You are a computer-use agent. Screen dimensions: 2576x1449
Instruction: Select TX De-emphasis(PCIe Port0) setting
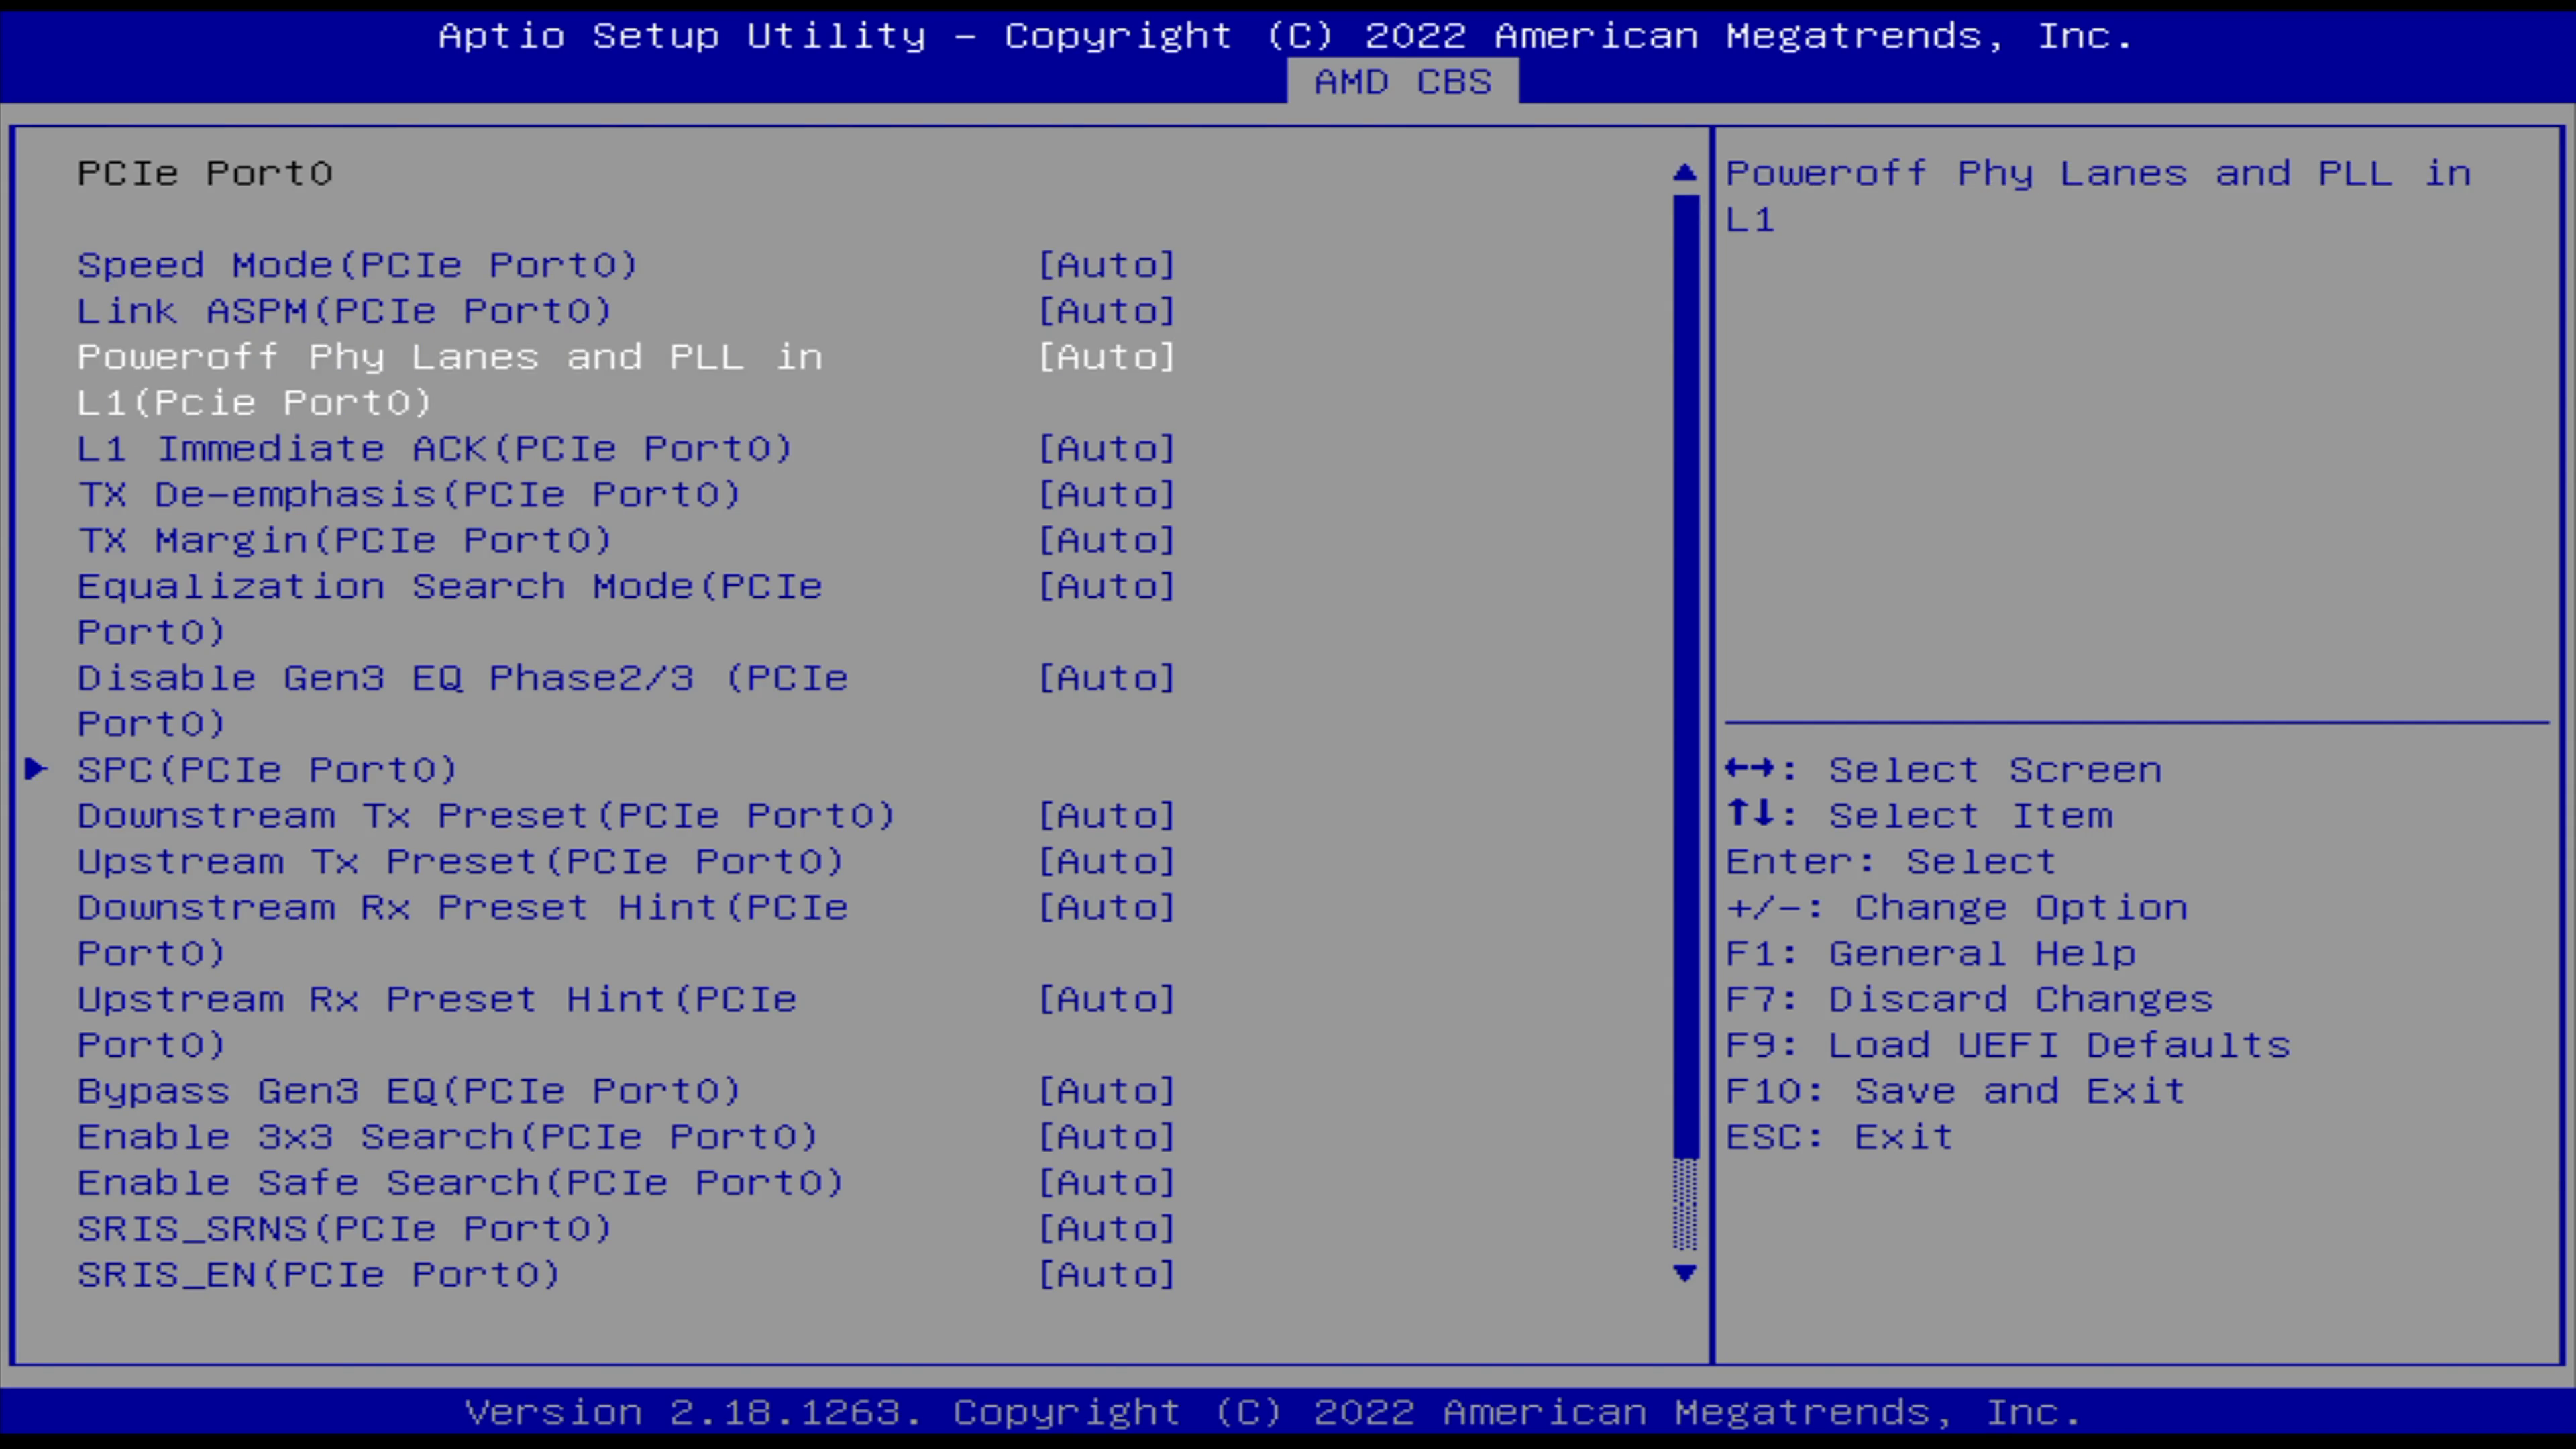pyautogui.click(x=408, y=495)
